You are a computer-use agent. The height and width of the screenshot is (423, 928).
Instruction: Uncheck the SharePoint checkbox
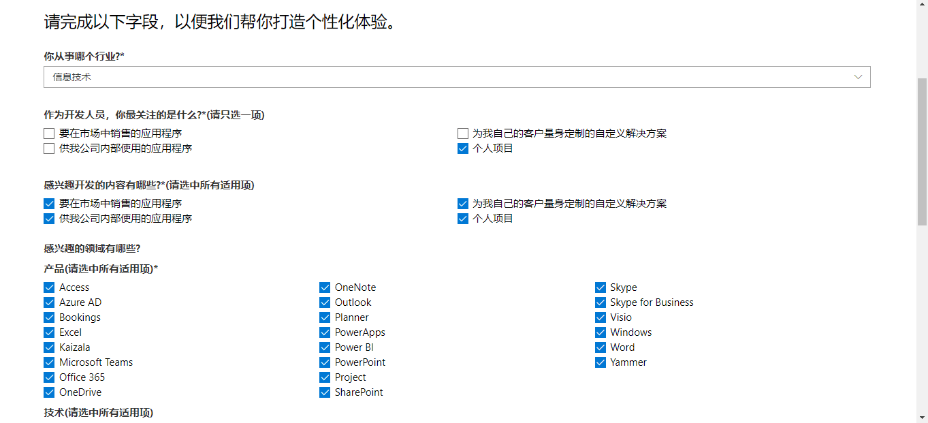pyautogui.click(x=325, y=392)
